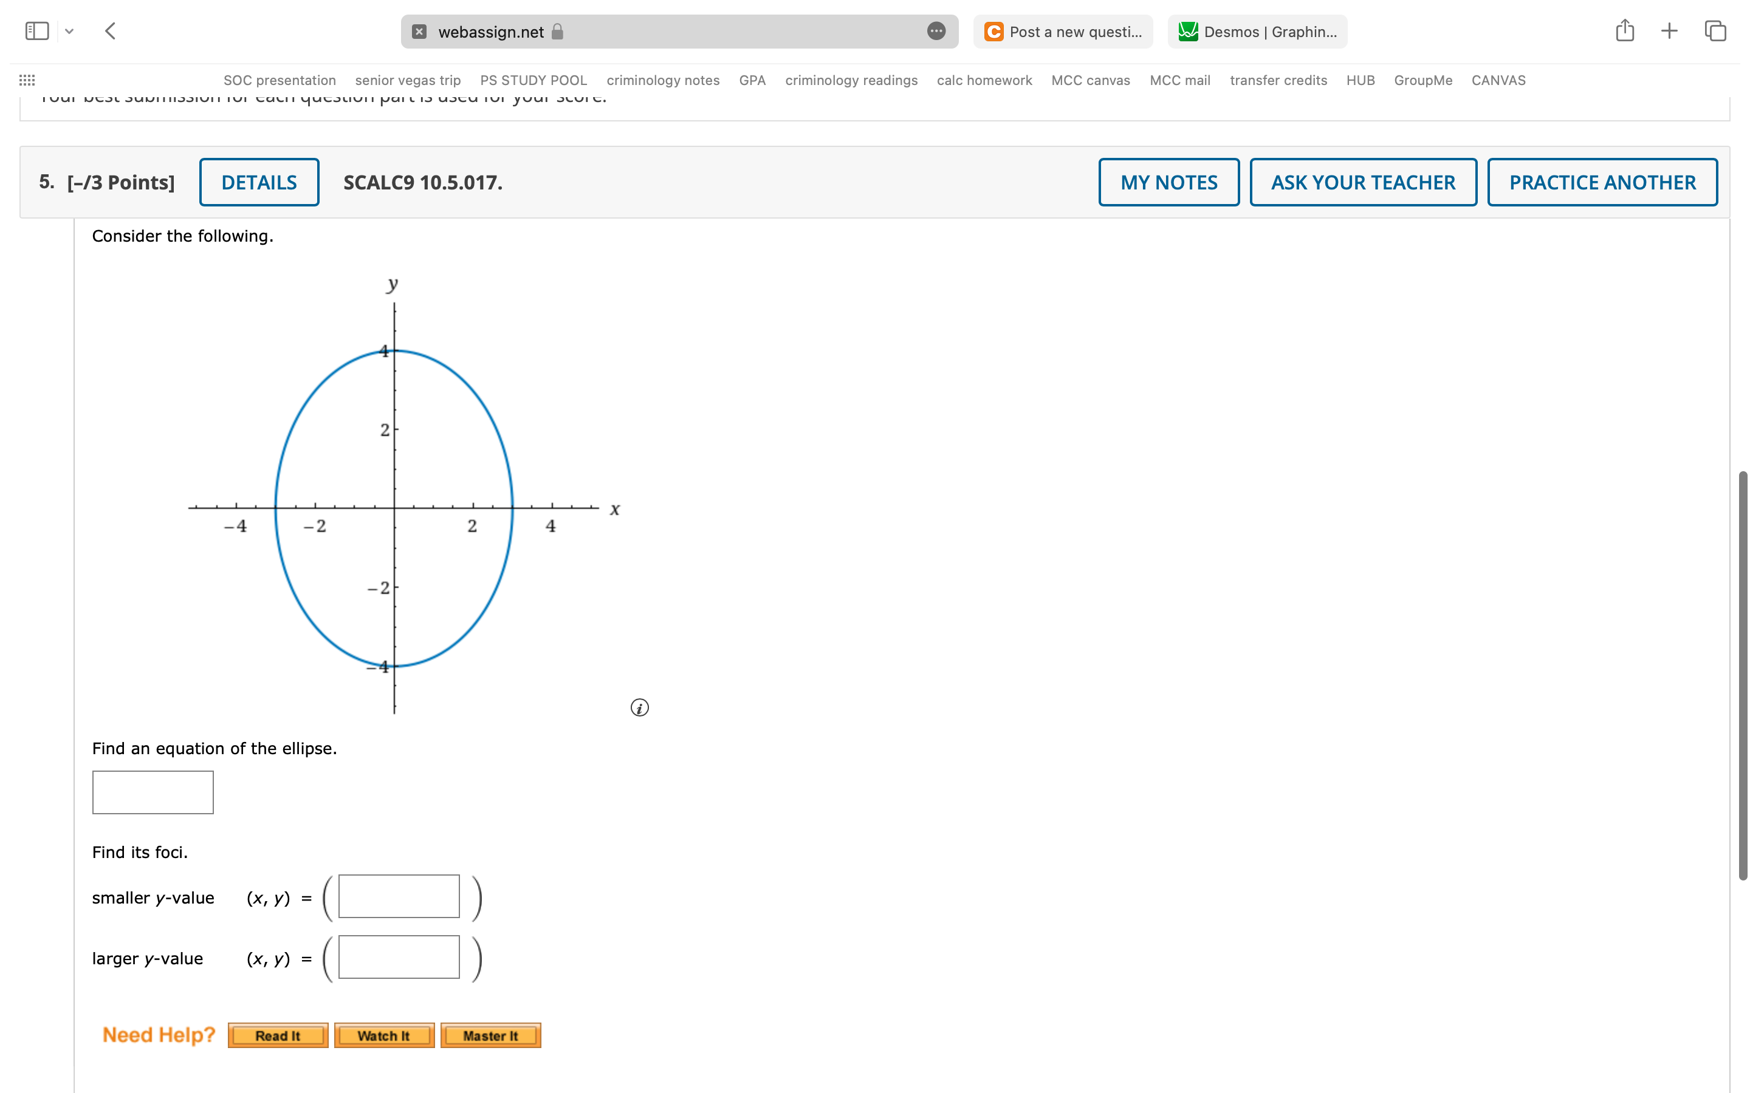Switch to the Desmos Graphing tab

[1256, 32]
